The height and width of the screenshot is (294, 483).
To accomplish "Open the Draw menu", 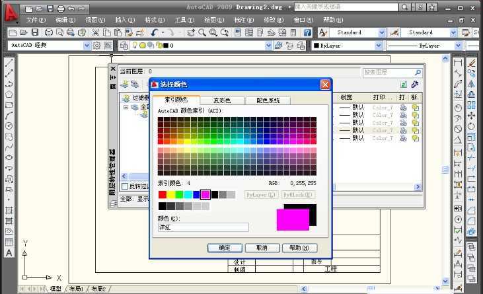I will point(214,20).
